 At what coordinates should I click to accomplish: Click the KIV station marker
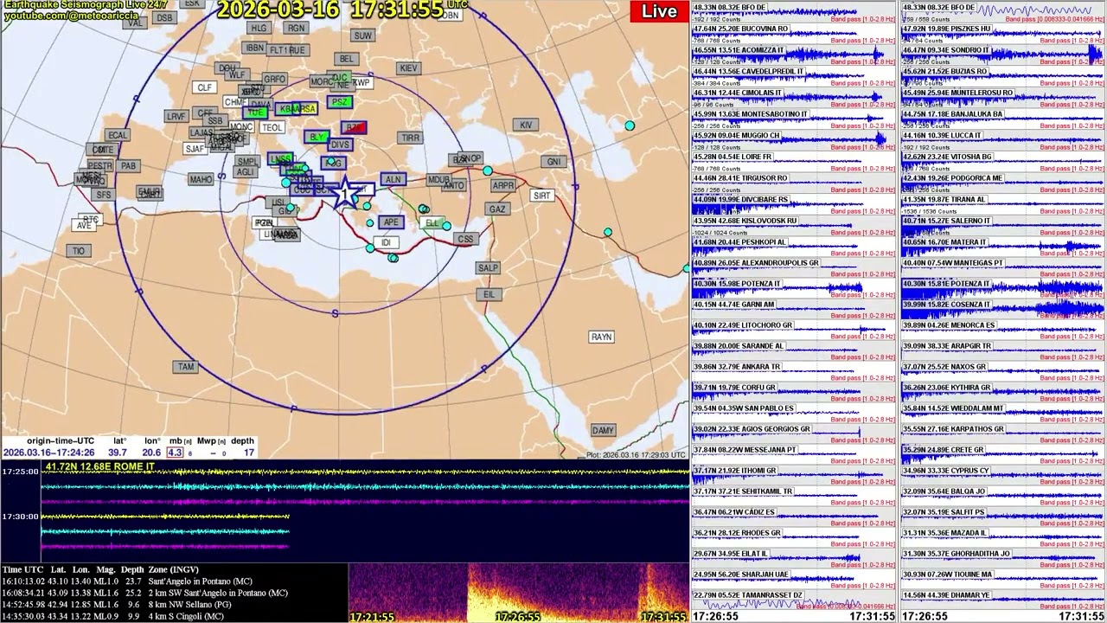pyautogui.click(x=526, y=125)
